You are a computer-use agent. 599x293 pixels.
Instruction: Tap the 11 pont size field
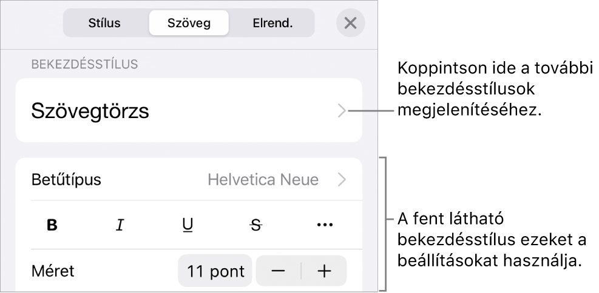(x=215, y=271)
